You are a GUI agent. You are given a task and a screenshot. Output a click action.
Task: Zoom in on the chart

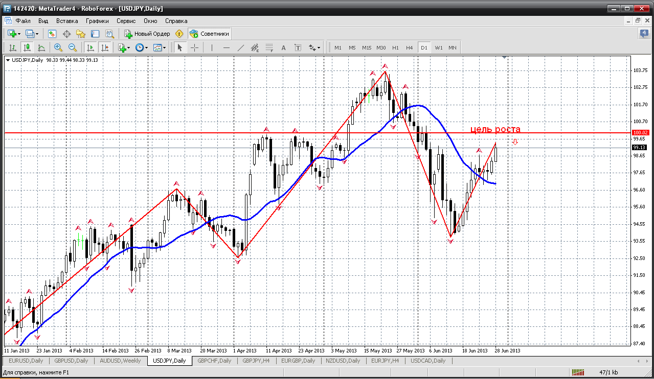[x=58, y=48]
